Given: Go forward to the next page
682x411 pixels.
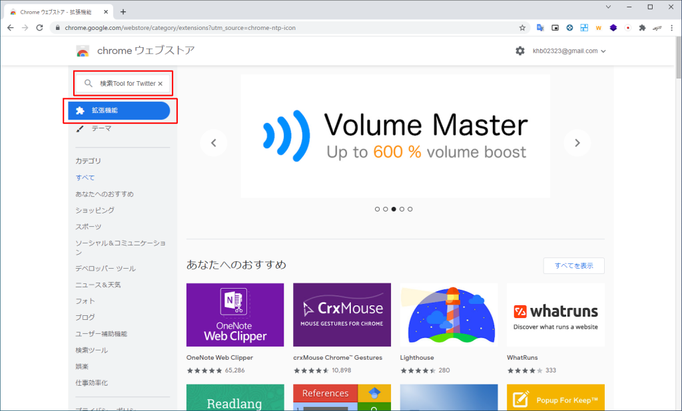Looking at the screenshot, I should pyautogui.click(x=25, y=28).
